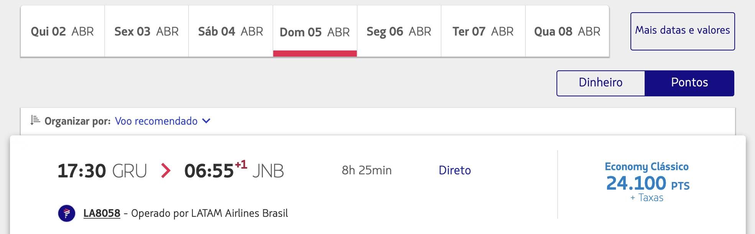The image size is (755, 234).
Task: Select the Sáb 04 ABR date tab
Action: tap(231, 31)
